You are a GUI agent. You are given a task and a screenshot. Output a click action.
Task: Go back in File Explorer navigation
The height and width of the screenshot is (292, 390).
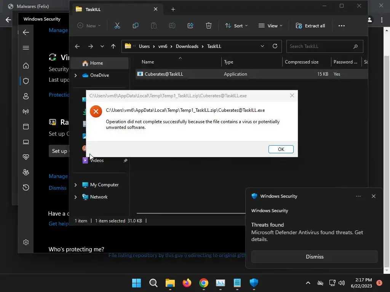77,46
